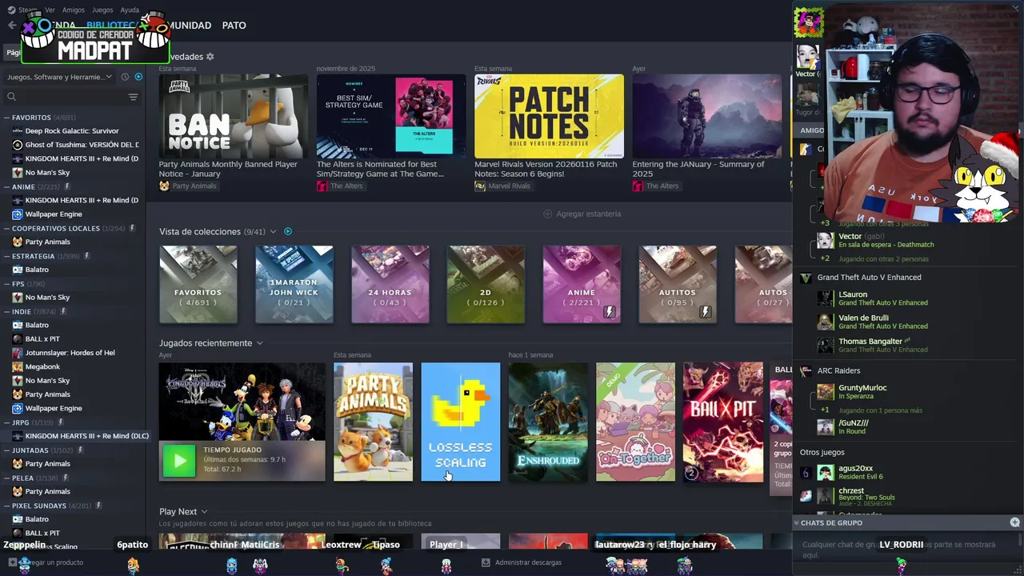Open the FAVORITOS collection tile
Image resolution: width=1024 pixels, height=576 pixels.
point(198,285)
